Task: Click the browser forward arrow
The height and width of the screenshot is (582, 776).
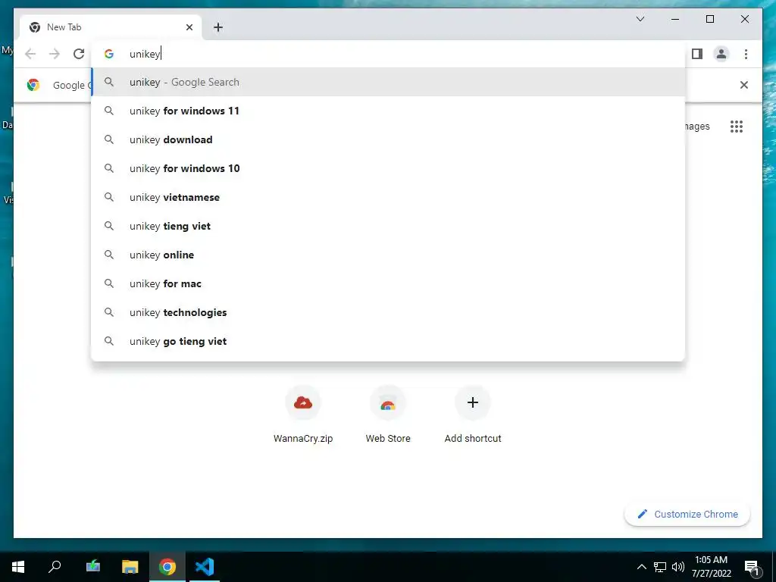Action: [55, 54]
